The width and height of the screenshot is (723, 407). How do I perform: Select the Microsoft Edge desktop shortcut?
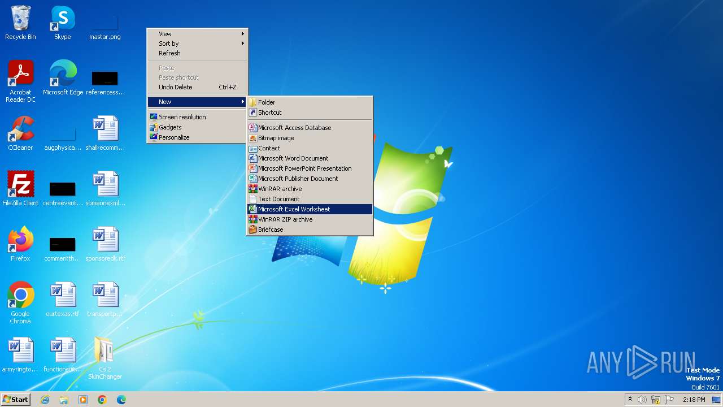coord(63,78)
